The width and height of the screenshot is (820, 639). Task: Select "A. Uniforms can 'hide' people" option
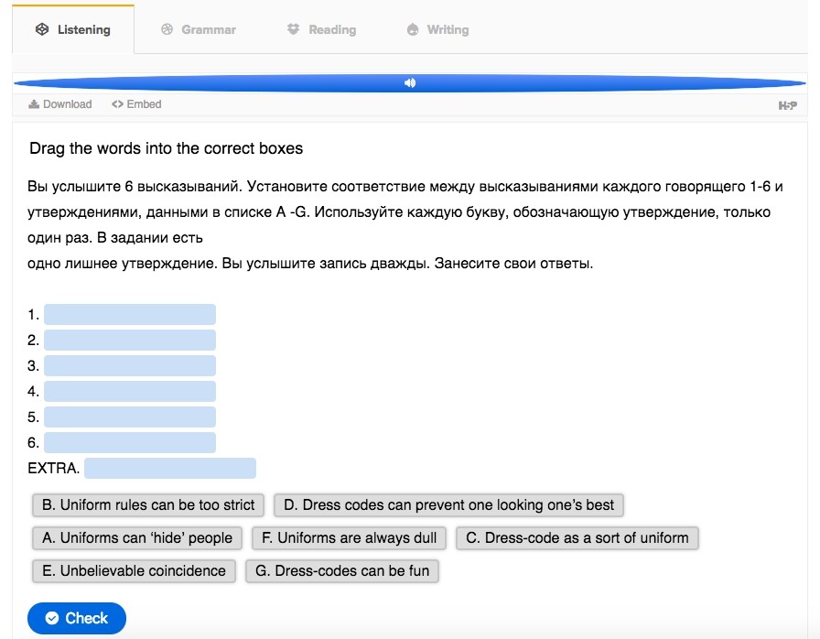(x=137, y=538)
